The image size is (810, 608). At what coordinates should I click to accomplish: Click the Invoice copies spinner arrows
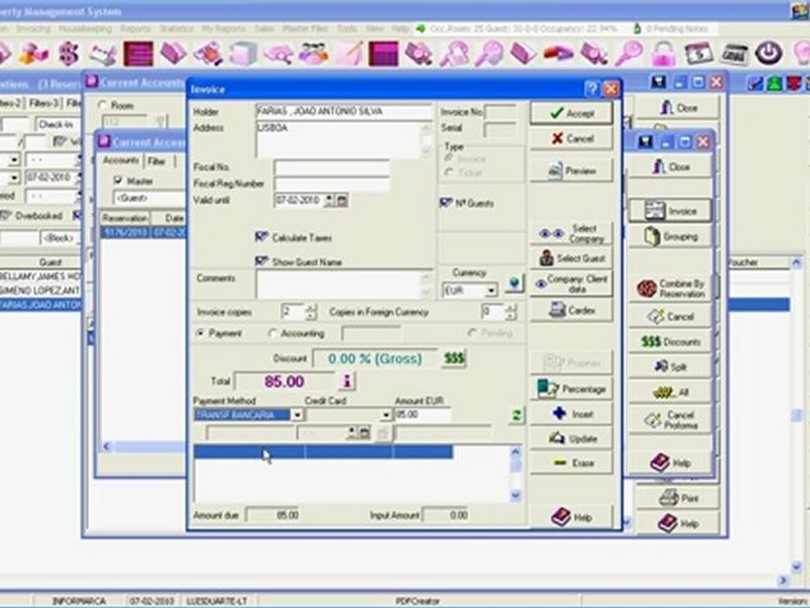pos(311,312)
